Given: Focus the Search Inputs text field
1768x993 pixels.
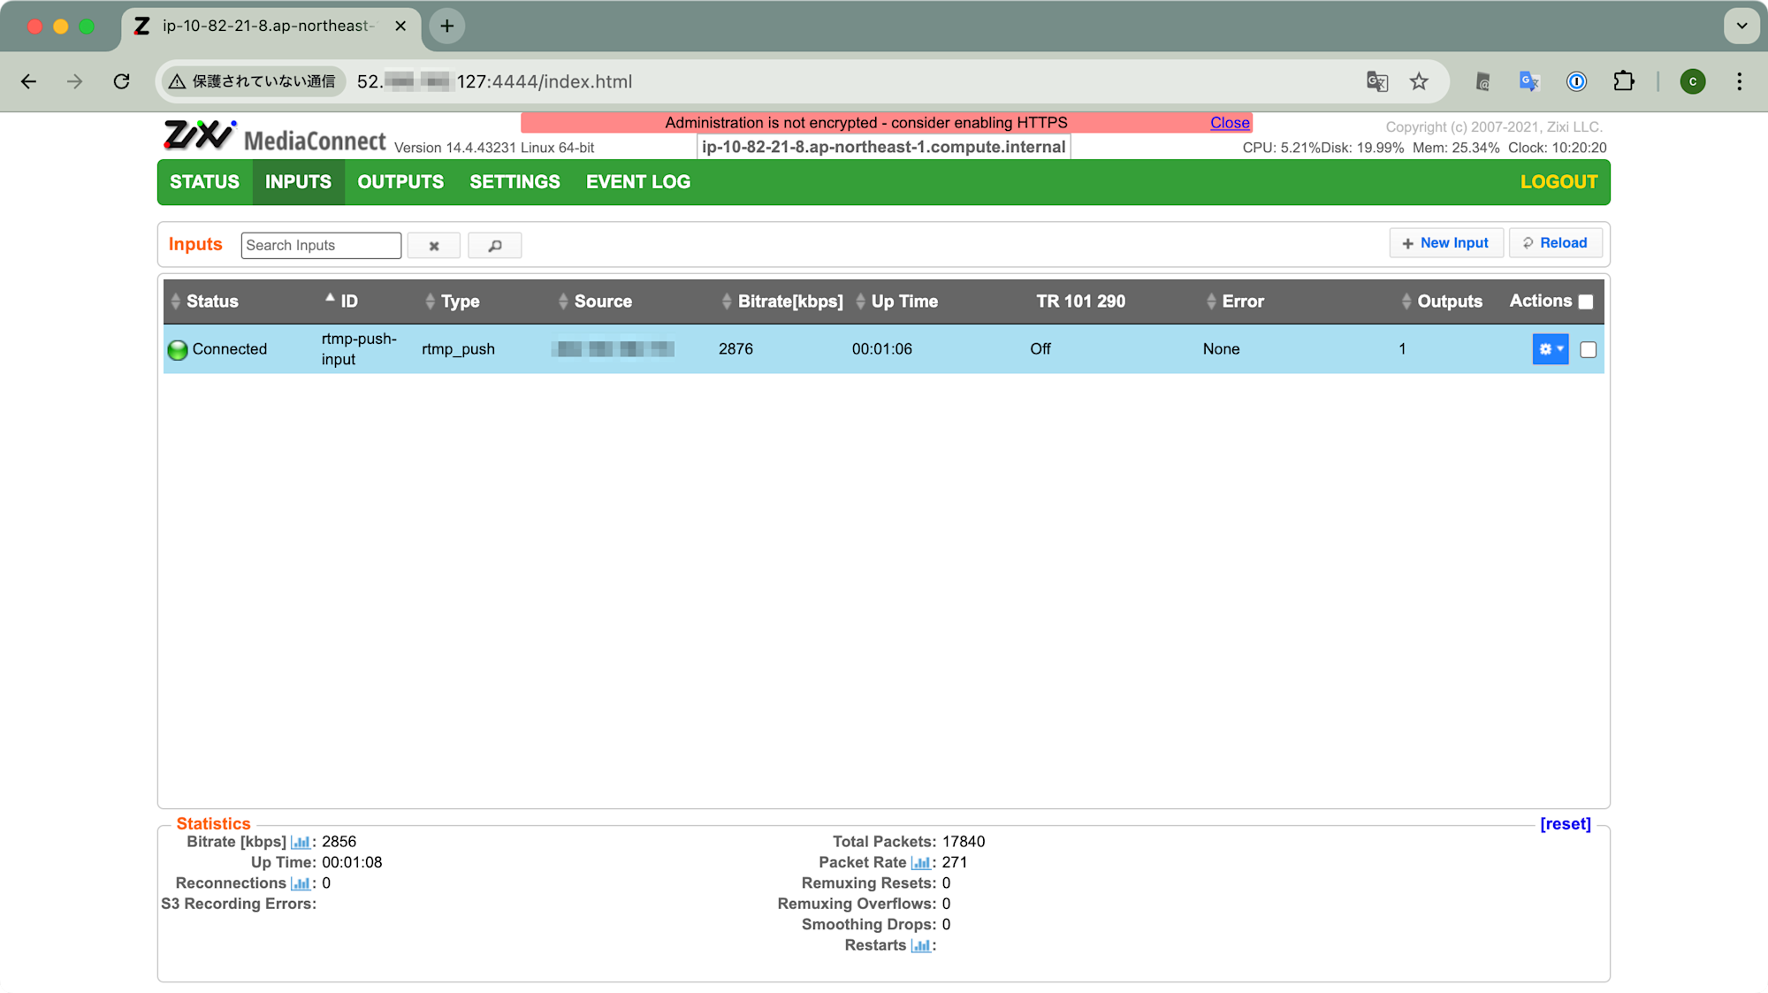Looking at the screenshot, I should [320, 246].
